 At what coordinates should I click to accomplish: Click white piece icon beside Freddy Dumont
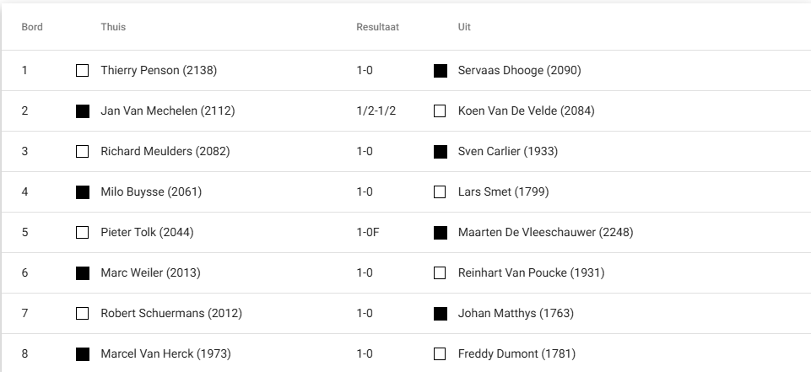440,354
